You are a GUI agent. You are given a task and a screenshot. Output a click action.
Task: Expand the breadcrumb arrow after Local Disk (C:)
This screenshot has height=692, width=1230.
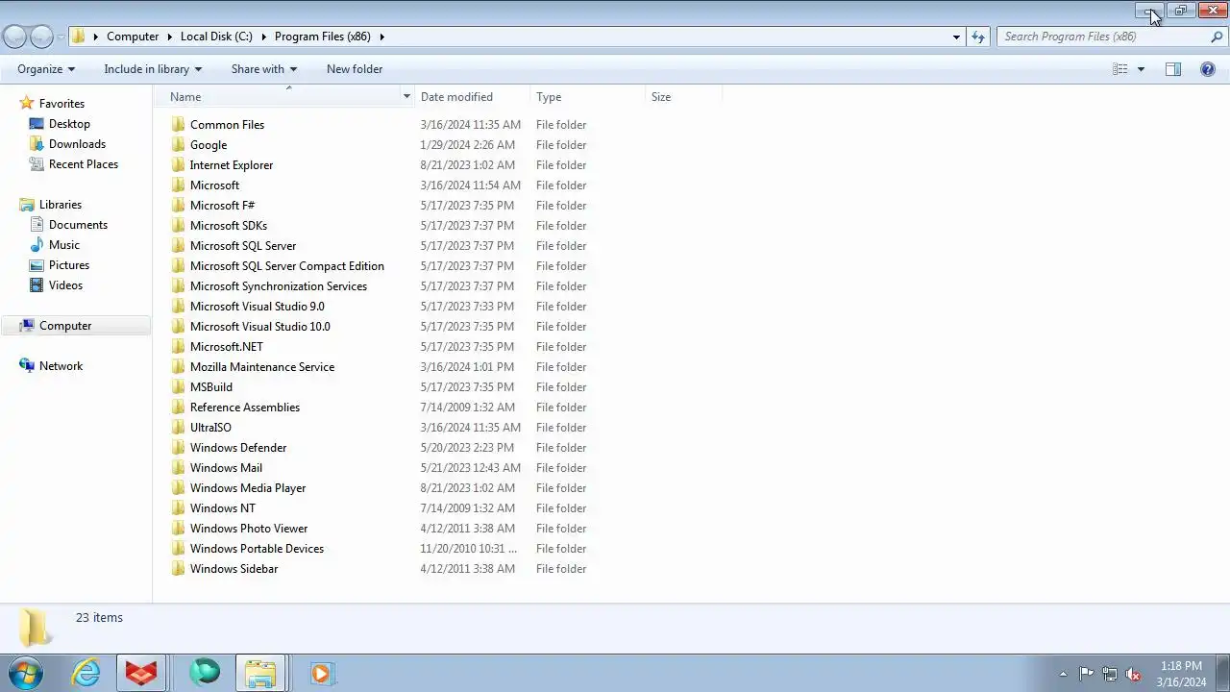click(263, 37)
